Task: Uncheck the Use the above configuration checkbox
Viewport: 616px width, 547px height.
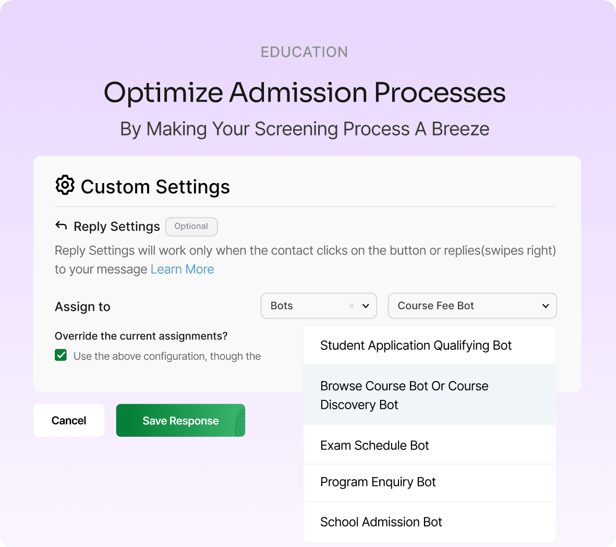Action: click(61, 355)
